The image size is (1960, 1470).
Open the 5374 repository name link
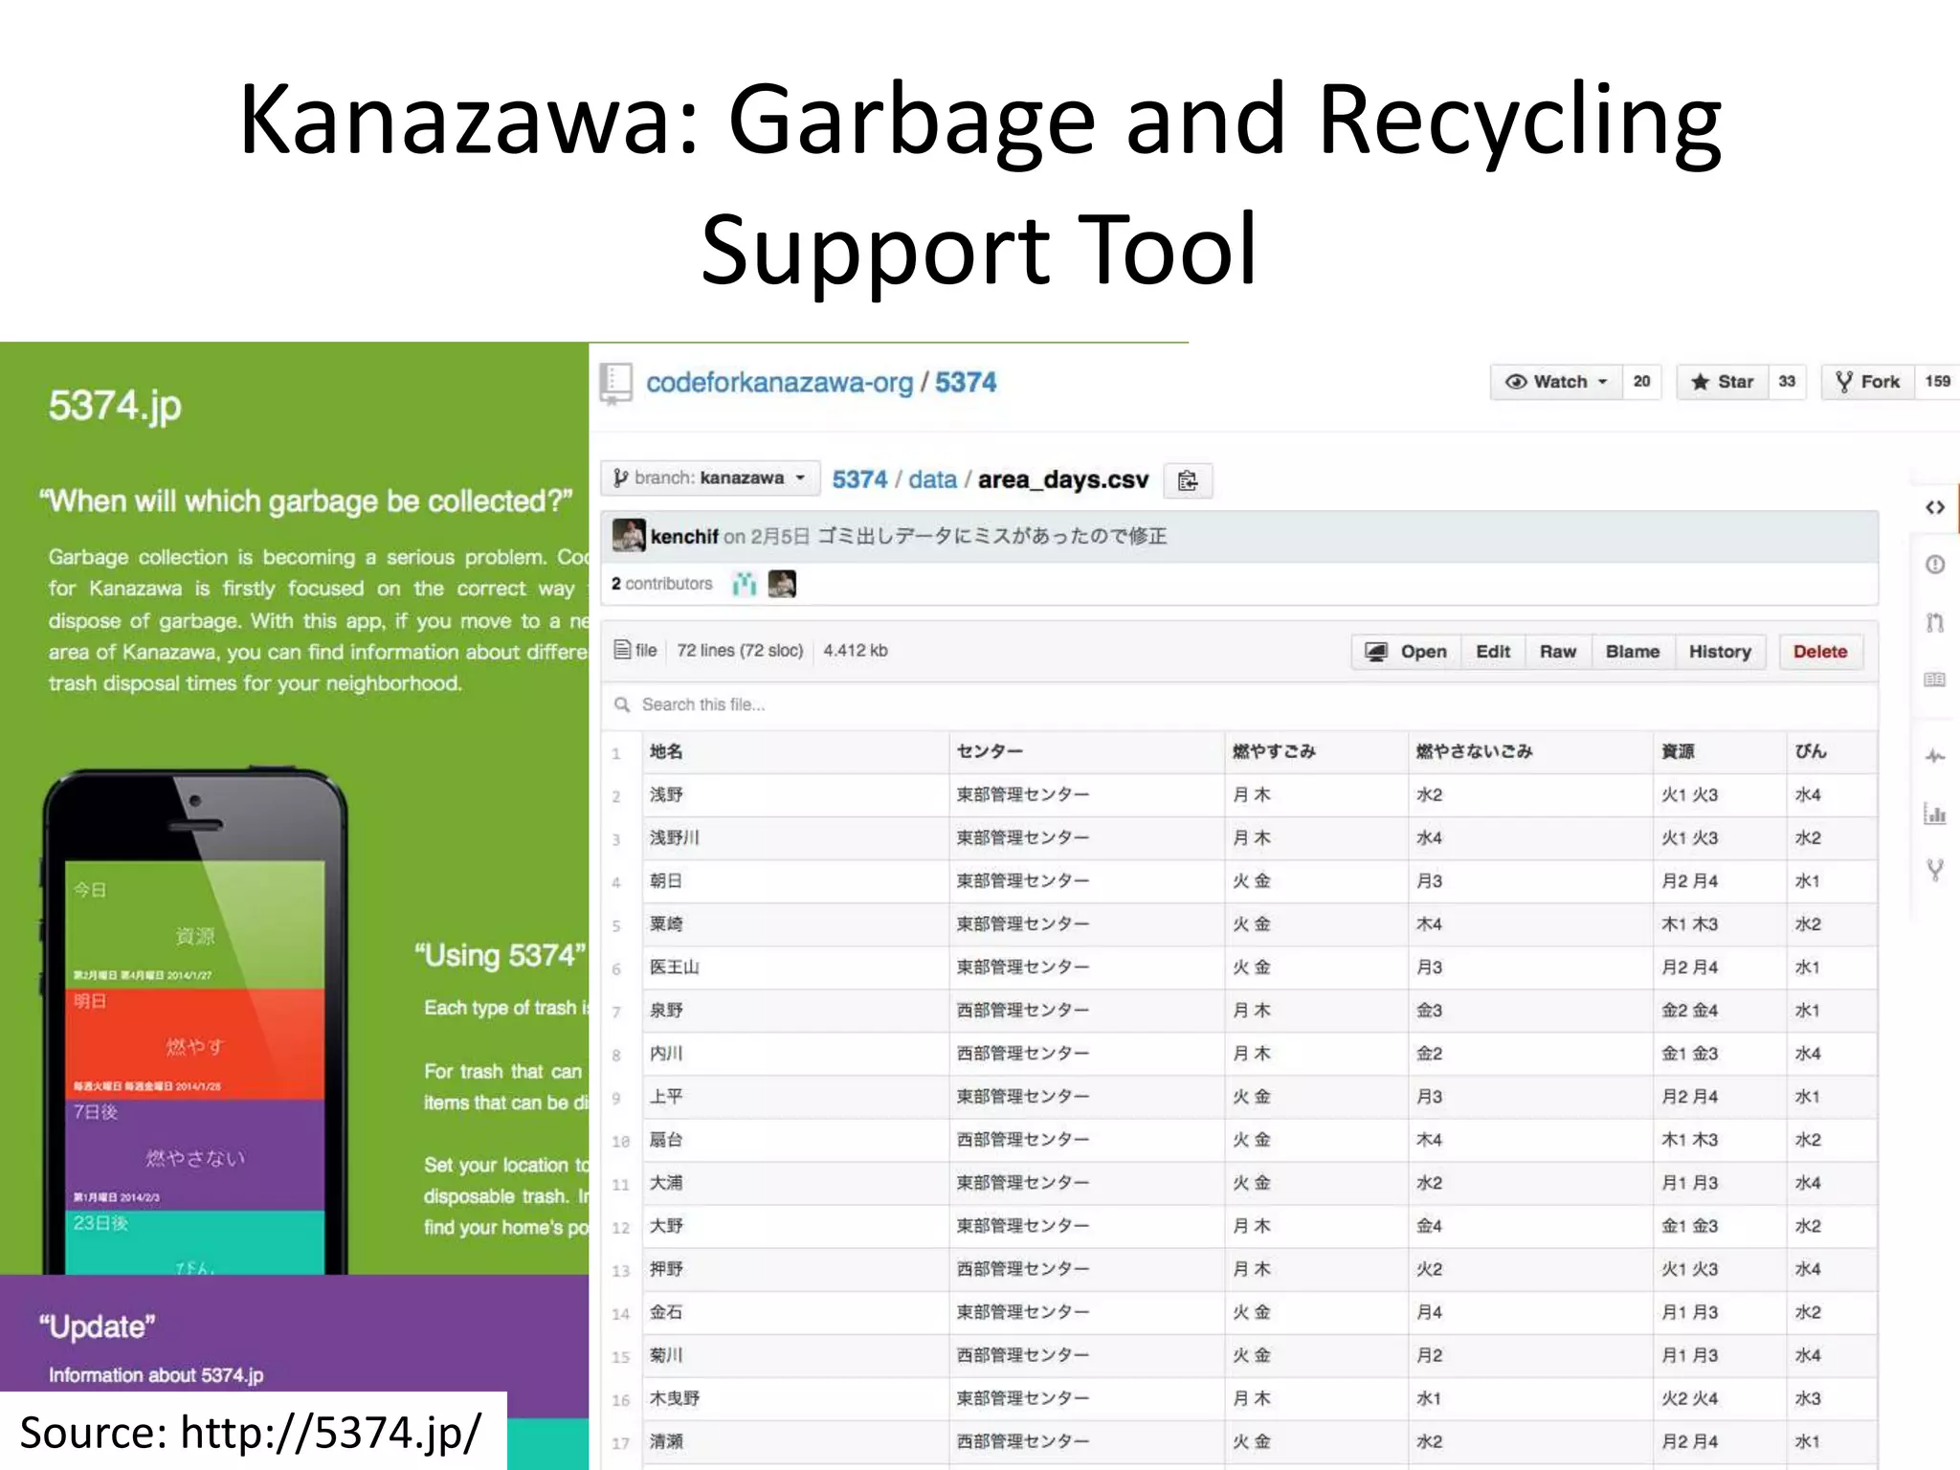pos(966,383)
